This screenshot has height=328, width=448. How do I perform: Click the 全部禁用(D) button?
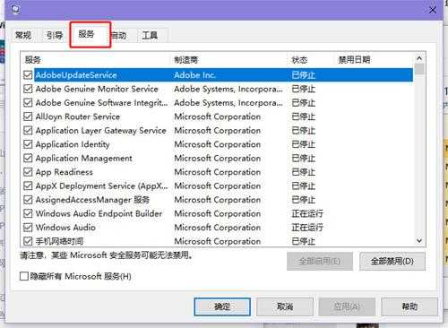click(x=392, y=262)
